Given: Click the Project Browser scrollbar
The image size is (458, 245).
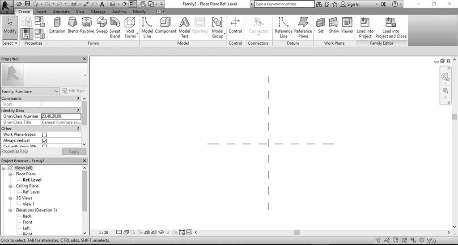Looking at the screenshot, I should (85, 191).
